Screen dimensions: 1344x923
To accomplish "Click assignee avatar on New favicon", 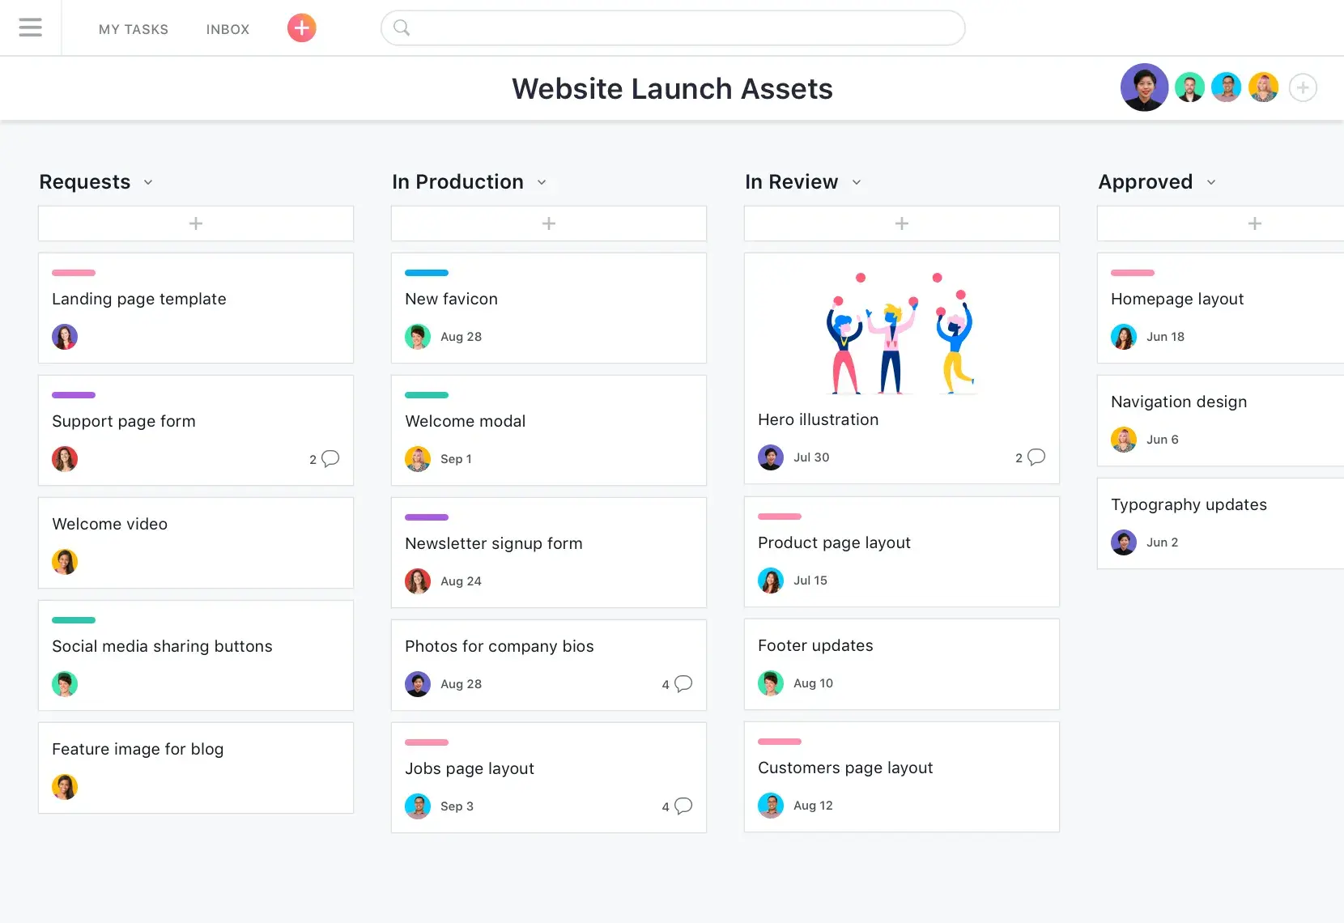I will pos(418,337).
